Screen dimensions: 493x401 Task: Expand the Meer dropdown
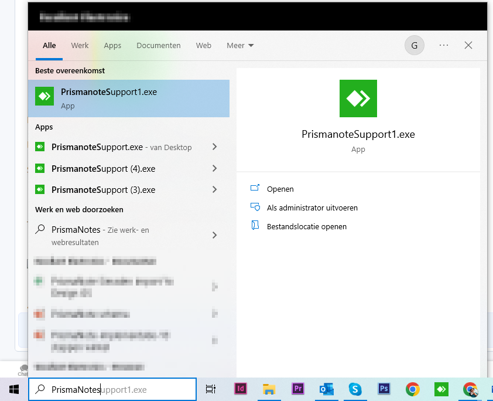coord(240,45)
